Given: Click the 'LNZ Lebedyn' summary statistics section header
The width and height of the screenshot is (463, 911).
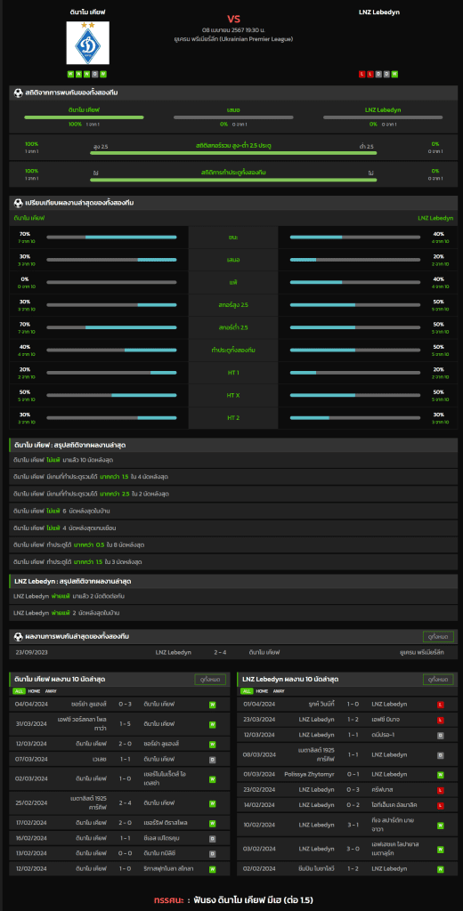Looking at the screenshot, I should pos(233,582).
